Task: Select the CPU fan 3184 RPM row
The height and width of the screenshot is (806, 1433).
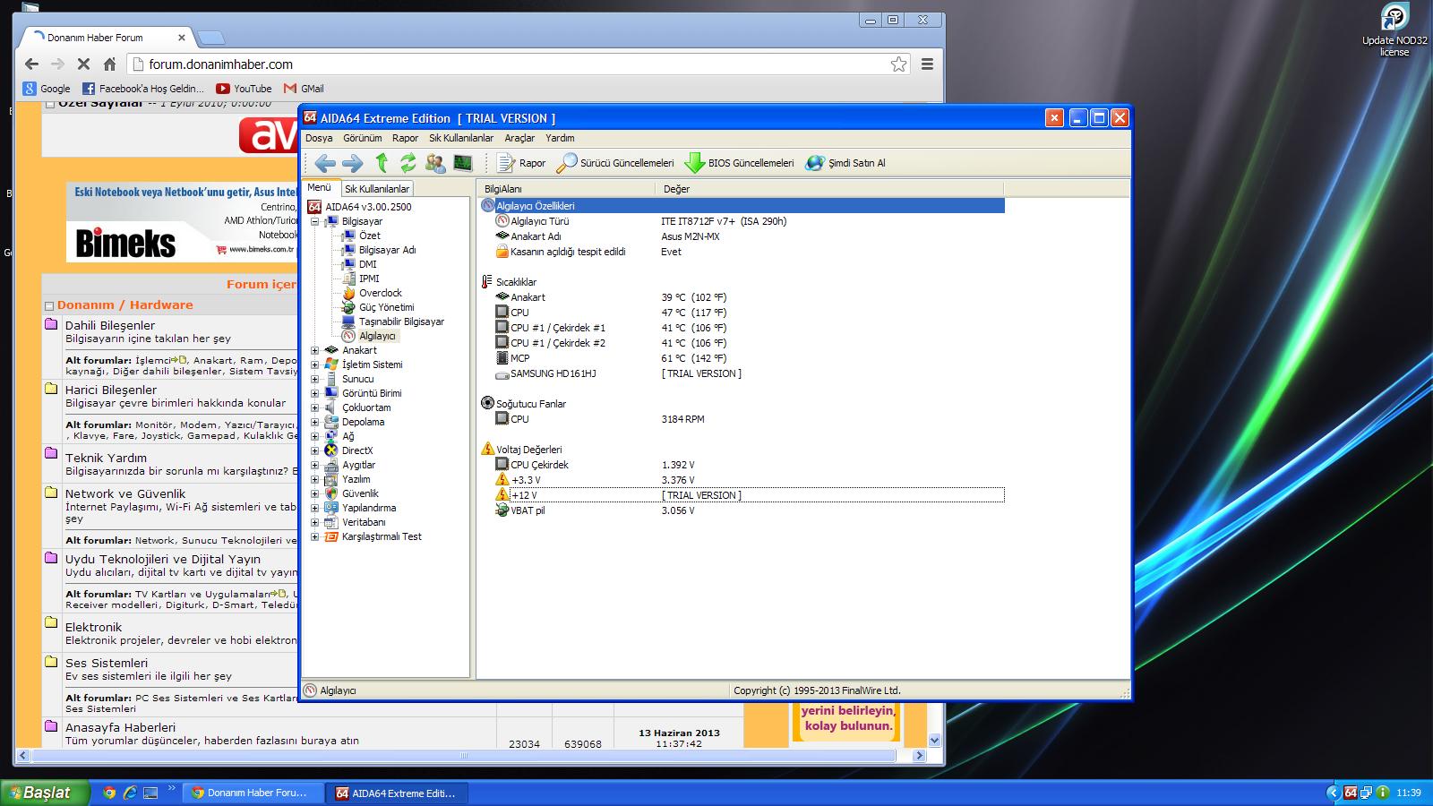Action: coord(742,419)
